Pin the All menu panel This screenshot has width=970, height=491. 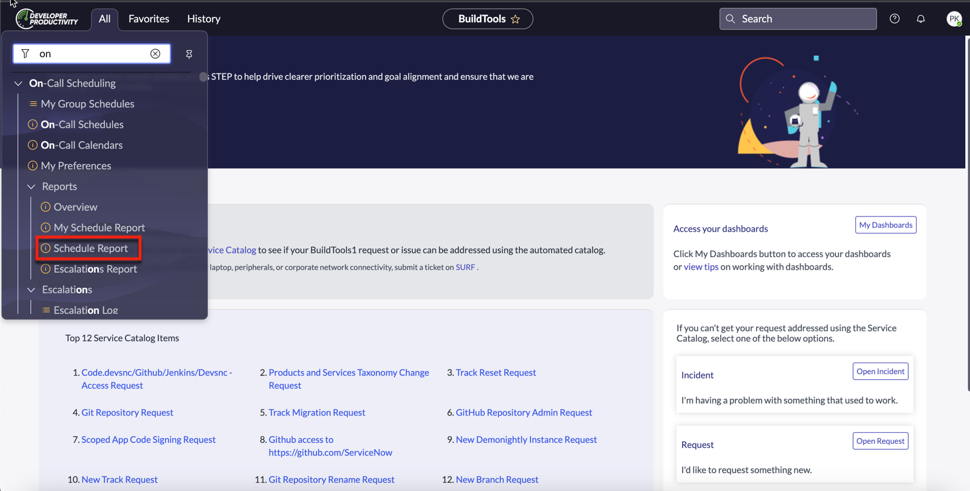[189, 54]
